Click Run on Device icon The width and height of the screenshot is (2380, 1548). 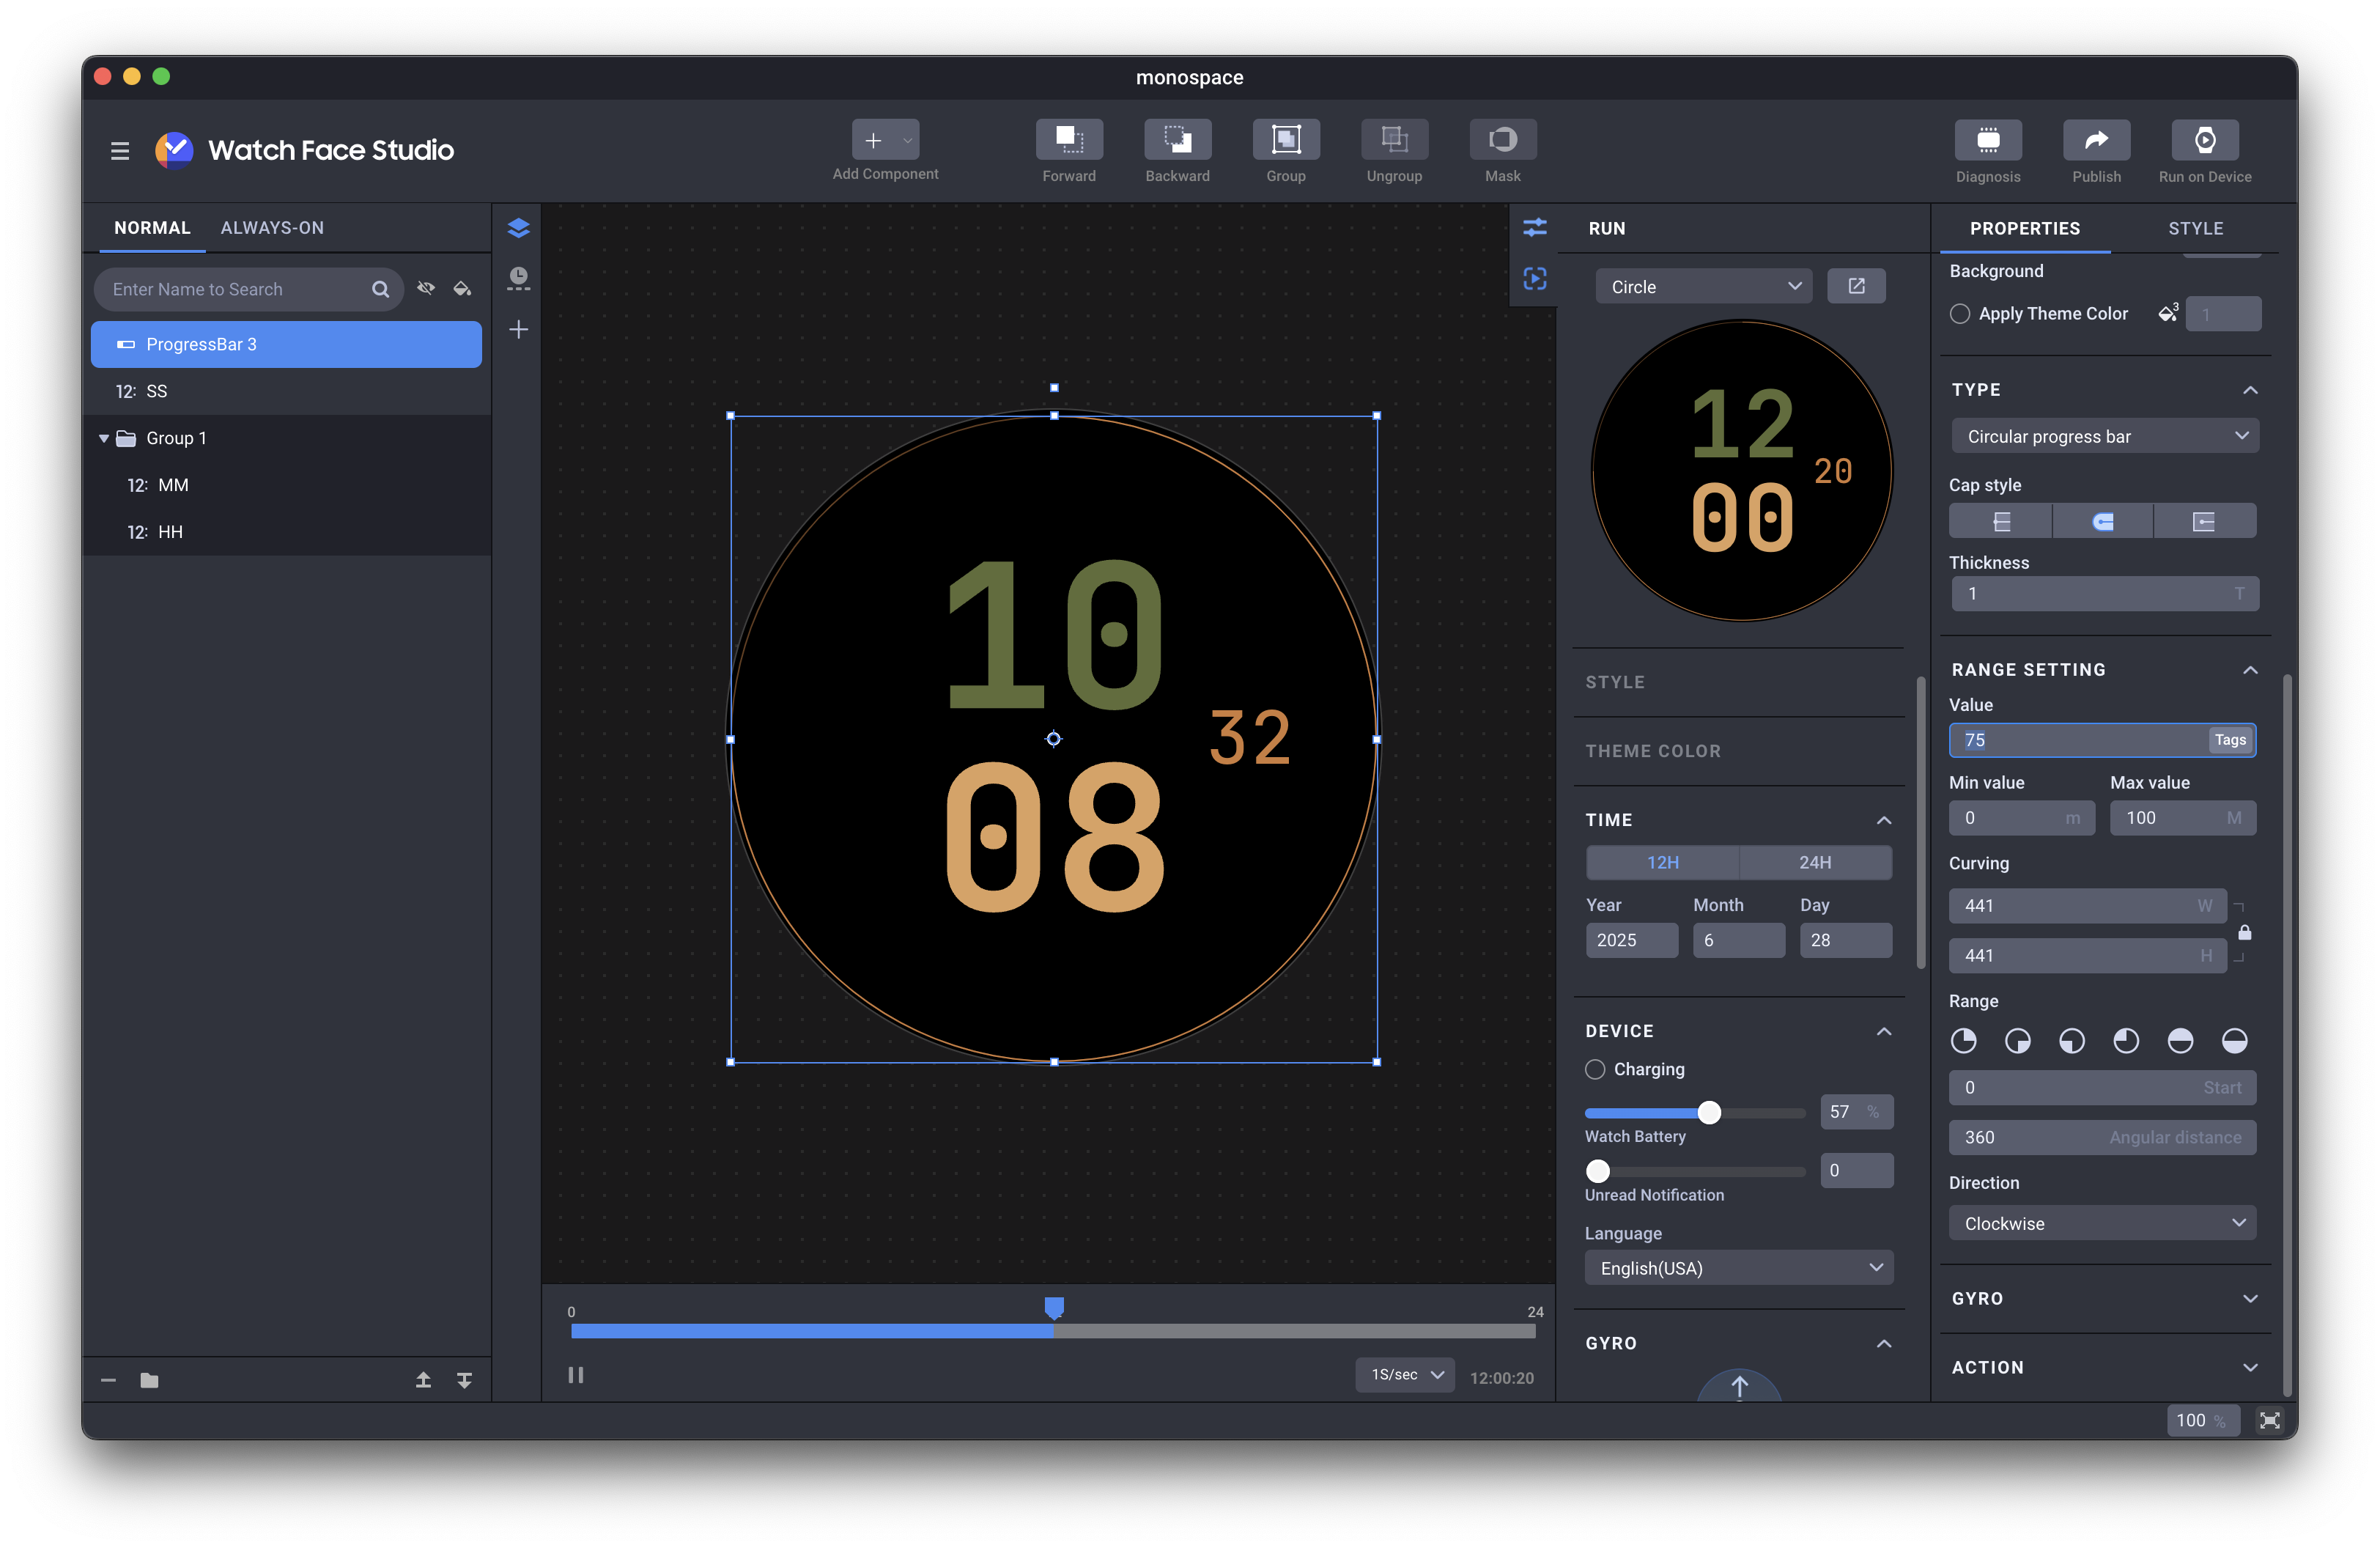2204,140
